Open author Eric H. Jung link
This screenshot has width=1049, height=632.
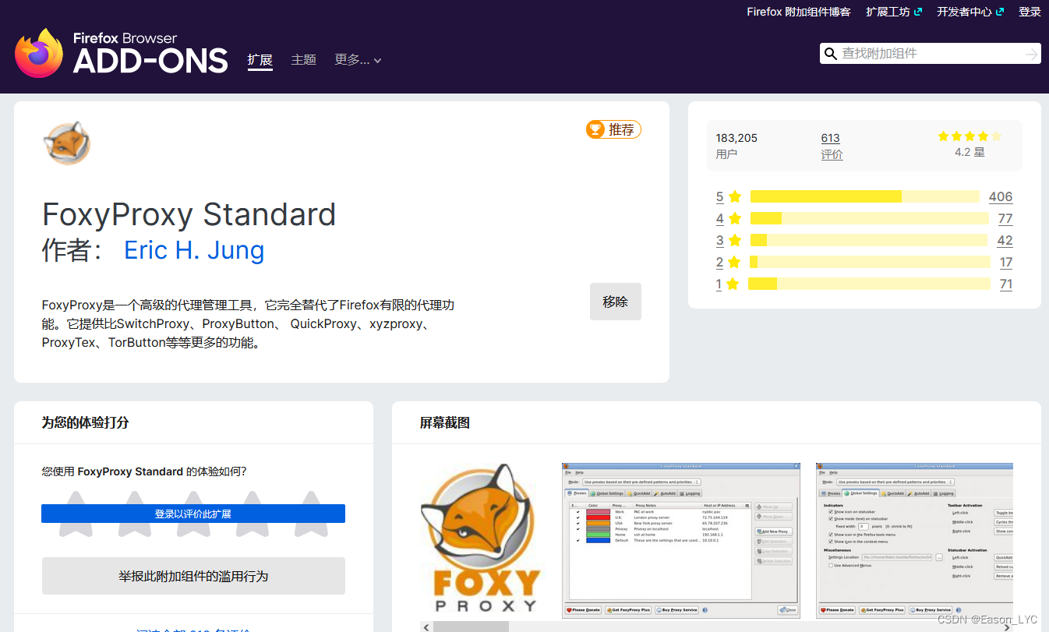tap(194, 250)
